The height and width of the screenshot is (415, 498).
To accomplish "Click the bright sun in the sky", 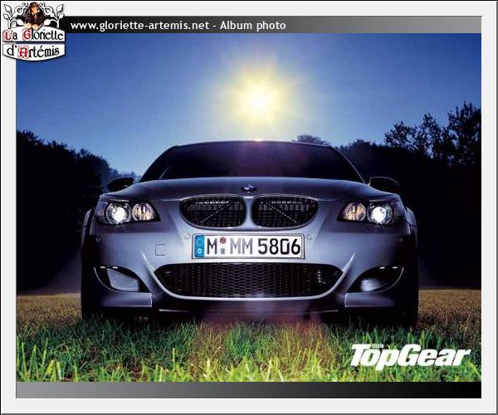I will [258, 100].
